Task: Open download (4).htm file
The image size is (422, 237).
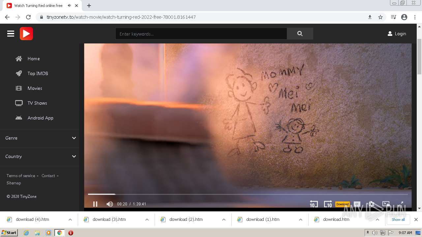Action: click(32, 220)
